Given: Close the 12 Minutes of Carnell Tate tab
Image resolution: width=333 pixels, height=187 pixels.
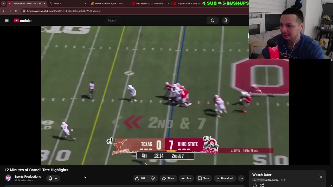Looking at the screenshot, I should (x=44, y=4).
